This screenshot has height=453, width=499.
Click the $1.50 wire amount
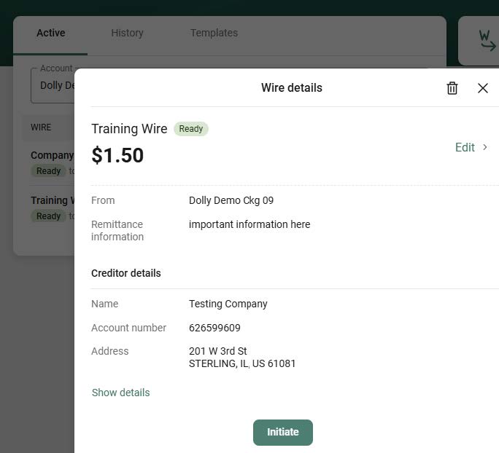point(117,155)
